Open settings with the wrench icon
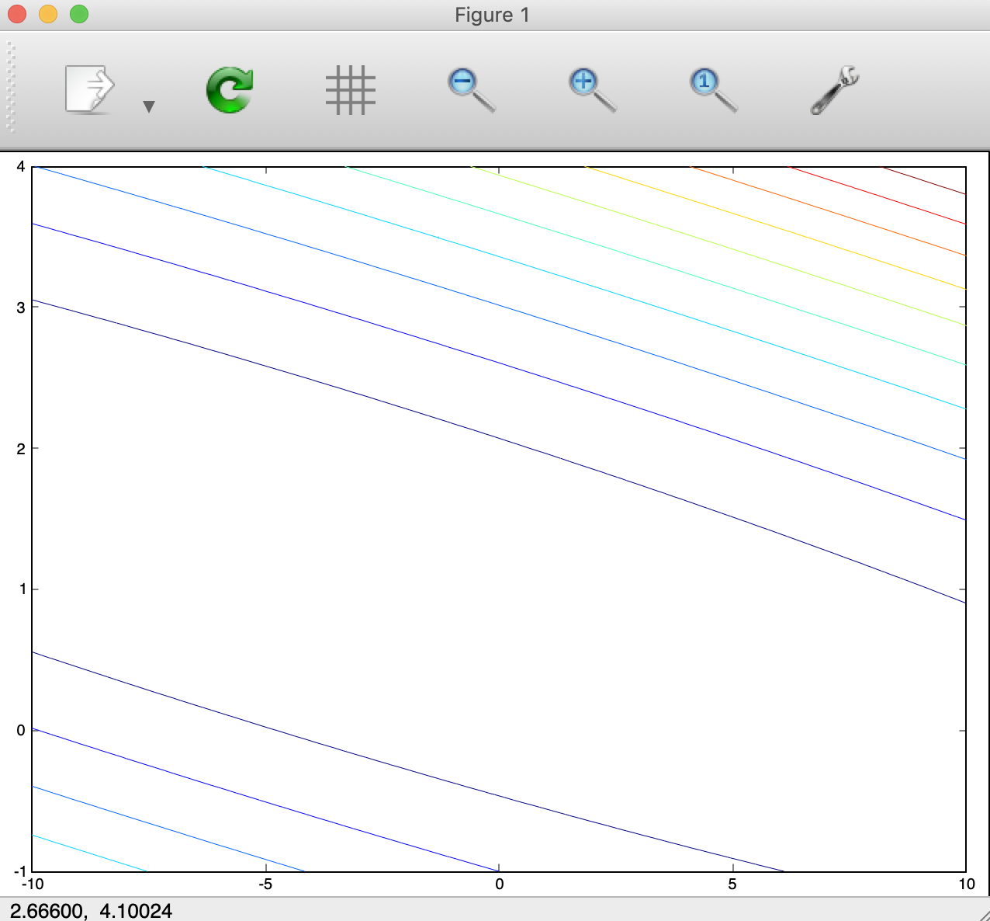Viewport: 990px width, 921px height. click(x=835, y=90)
